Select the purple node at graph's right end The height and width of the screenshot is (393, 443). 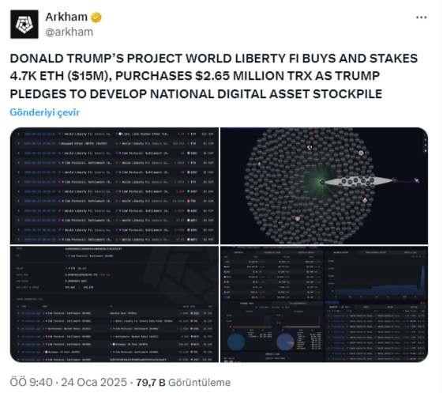416,180
